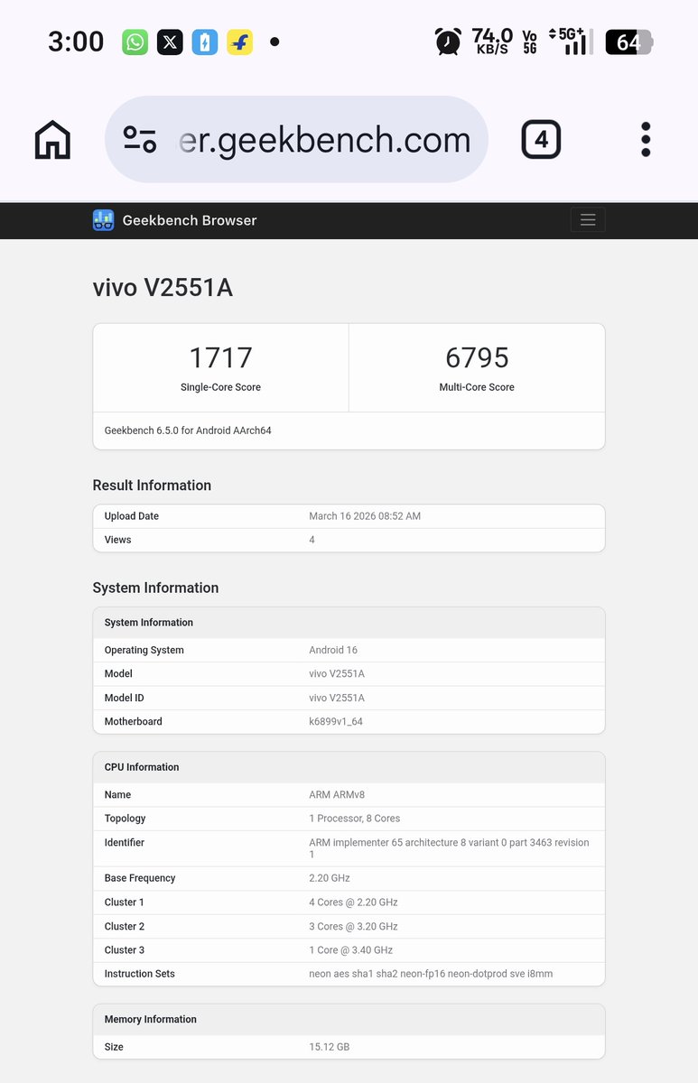Tap the 74.0 KB/S network speed indicator

492,42
